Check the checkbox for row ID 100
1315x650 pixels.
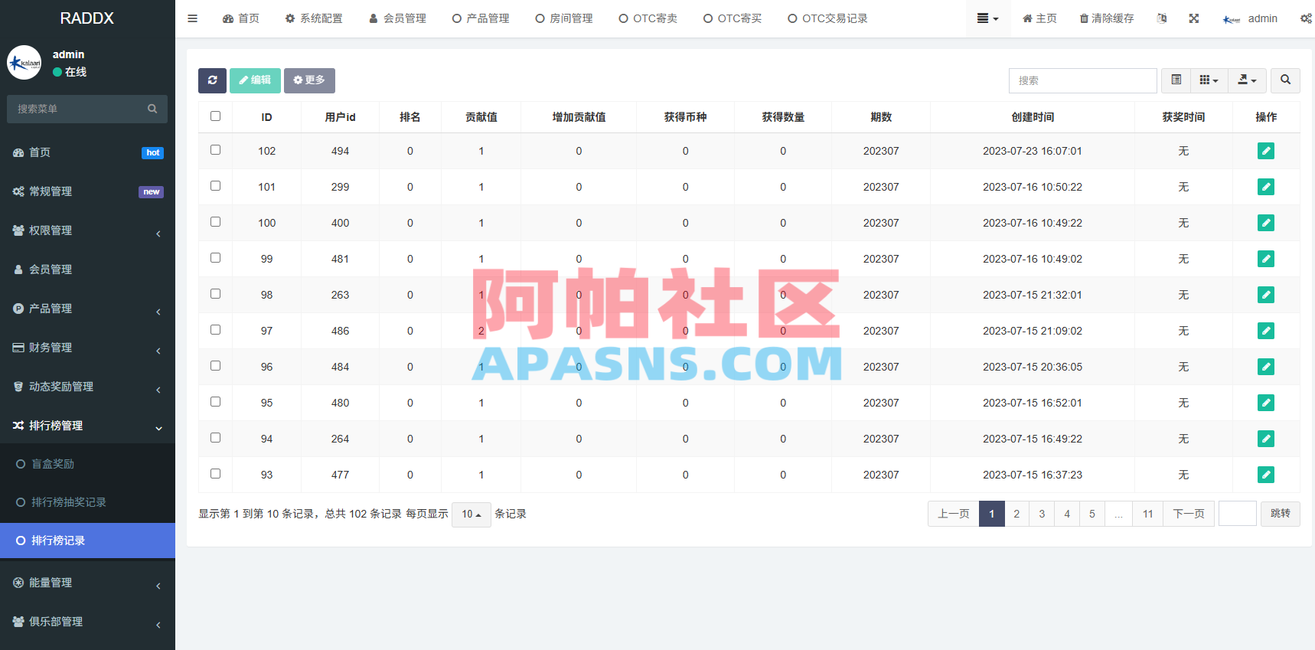point(215,222)
